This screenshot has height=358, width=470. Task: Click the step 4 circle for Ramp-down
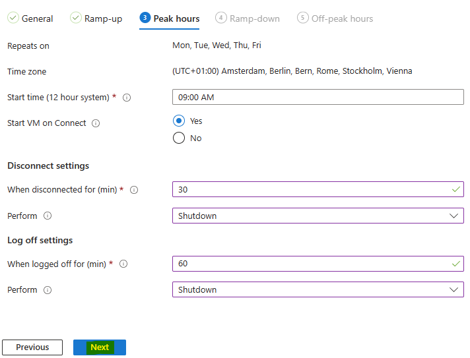(221, 18)
